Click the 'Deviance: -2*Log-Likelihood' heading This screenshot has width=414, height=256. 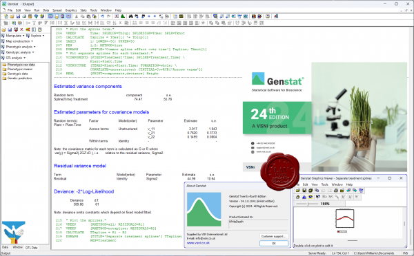(x=83, y=191)
